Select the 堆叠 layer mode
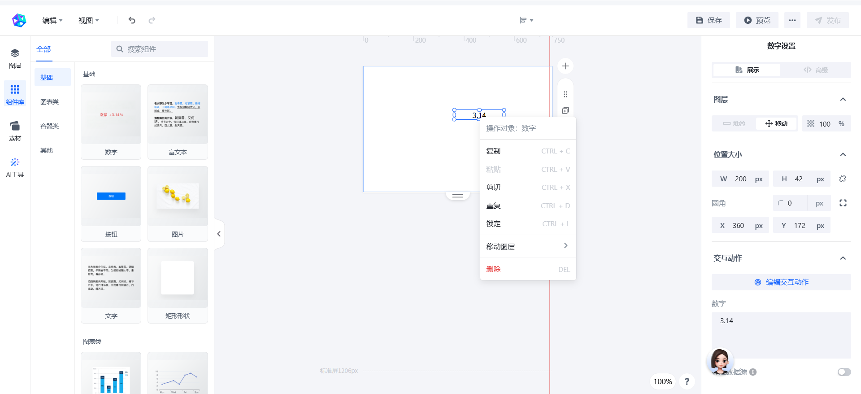Screen dimensions: 861x394 [x=734, y=123]
